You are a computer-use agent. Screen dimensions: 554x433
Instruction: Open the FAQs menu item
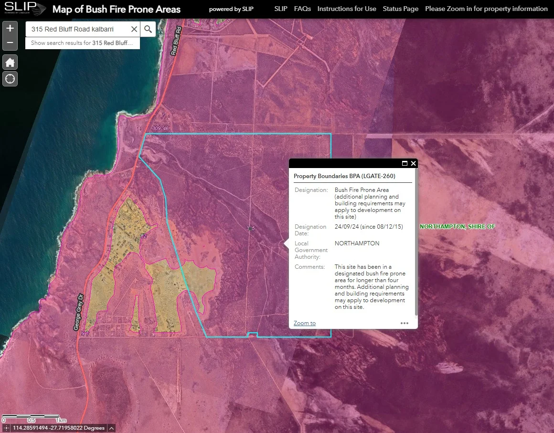point(302,9)
